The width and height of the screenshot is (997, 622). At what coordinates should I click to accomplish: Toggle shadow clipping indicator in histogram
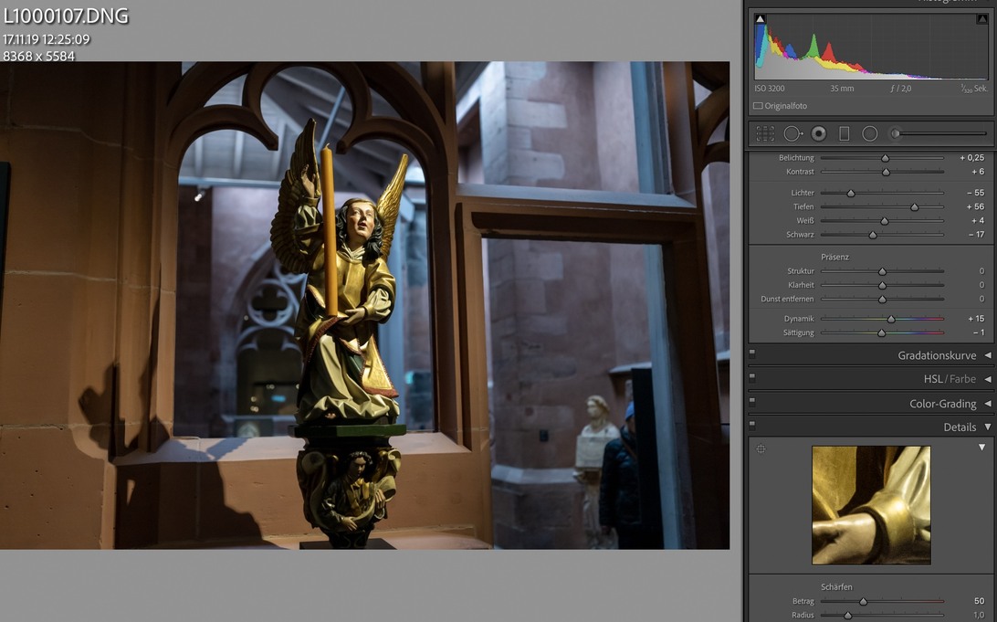(x=761, y=18)
